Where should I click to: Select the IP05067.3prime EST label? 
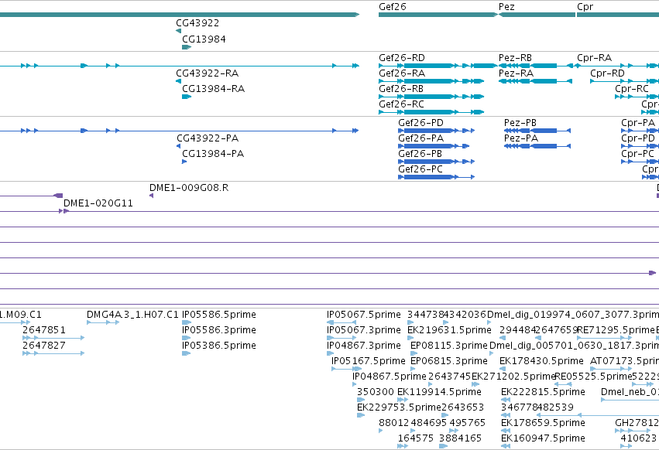[x=364, y=330]
